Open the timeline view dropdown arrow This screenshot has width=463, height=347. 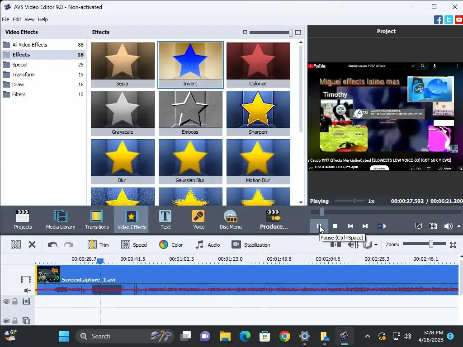pyautogui.click(x=376, y=245)
